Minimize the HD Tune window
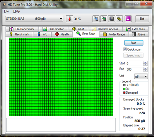Image resolution: width=154 pixels, height=137 pixels. (130, 4)
